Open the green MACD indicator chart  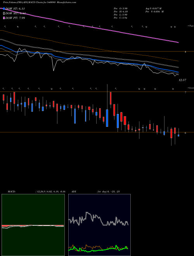pyautogui.click(x=33, y=225)
